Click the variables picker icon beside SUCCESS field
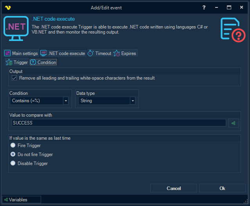Image resolution: width=250 pixels, height=206 pixels. [234, 123]
